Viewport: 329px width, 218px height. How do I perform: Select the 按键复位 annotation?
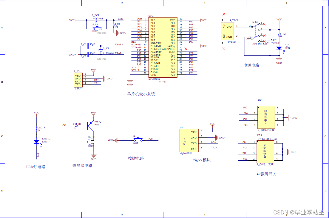pos(101,33)
